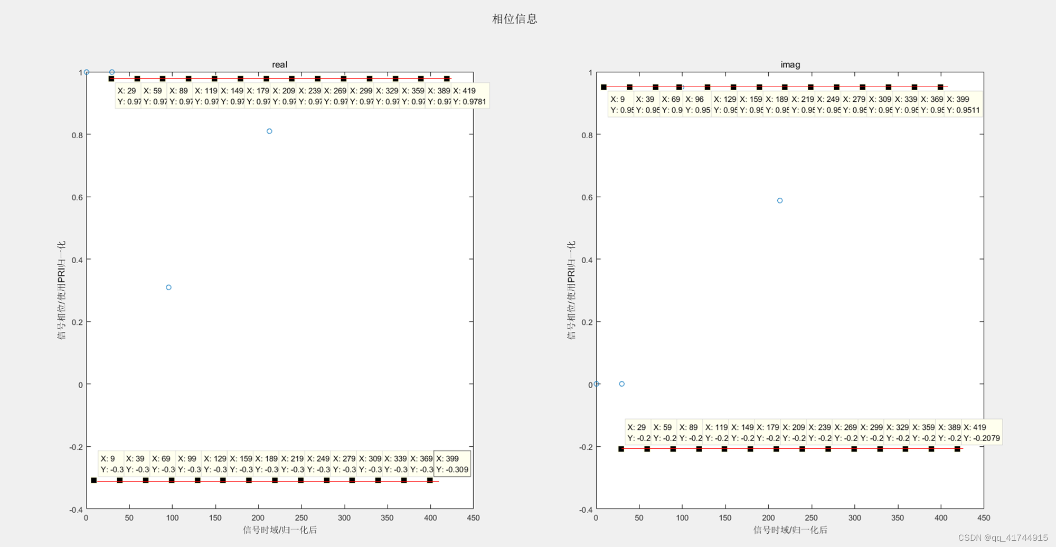1056x547 pixels.
Task: Pick the imag plot's lower "X: 29" data tip
Action: (638, 433)
